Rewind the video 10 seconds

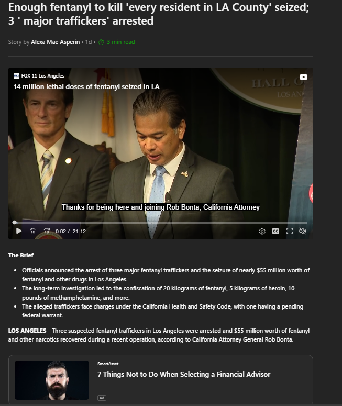tap(32, 231)
